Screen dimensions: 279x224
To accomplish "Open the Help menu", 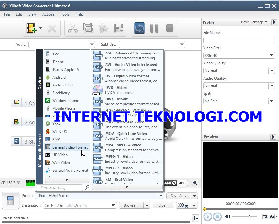I will coord(79,14).
